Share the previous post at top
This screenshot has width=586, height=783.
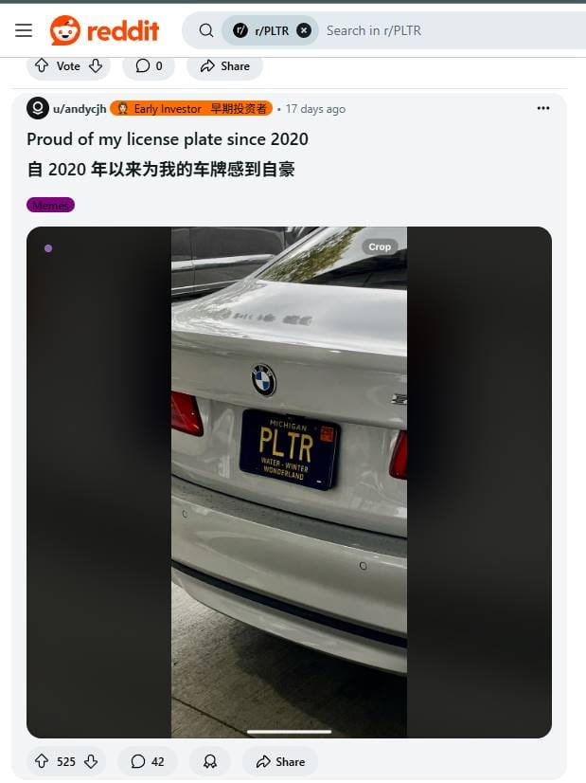point(224,66)
